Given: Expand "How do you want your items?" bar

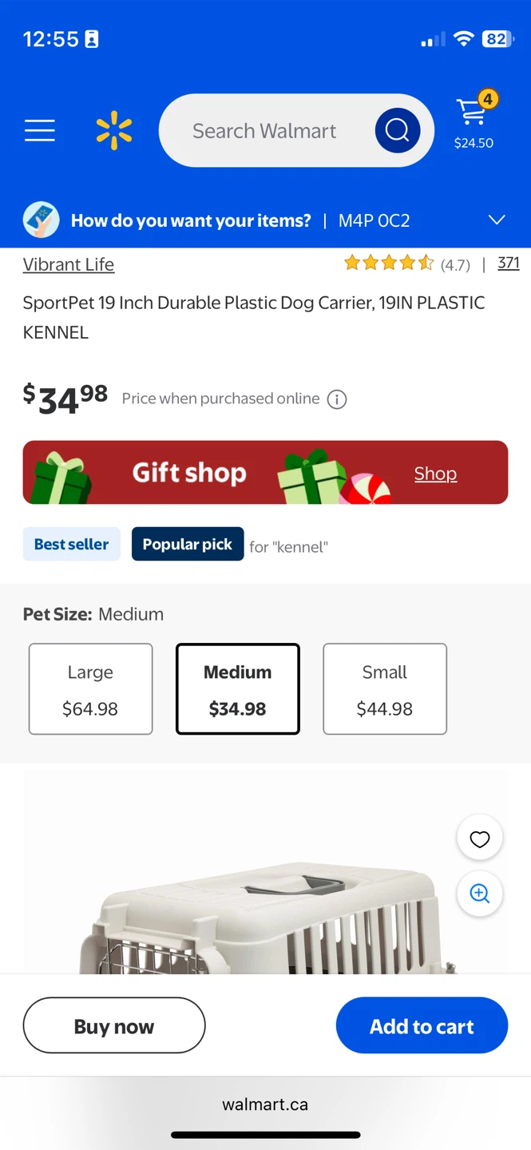Looking at the screenshot, I should 191,220.
